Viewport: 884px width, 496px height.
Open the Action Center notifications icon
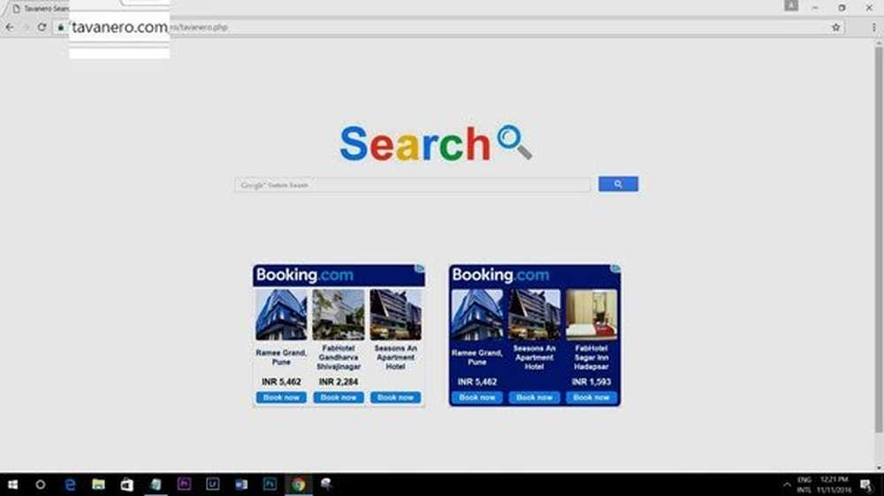tap(866, 485)
